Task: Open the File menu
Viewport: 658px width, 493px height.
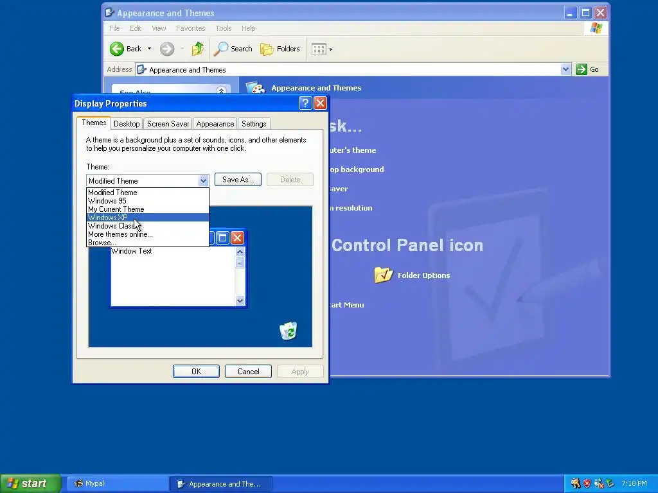Action: click(114, 28)
